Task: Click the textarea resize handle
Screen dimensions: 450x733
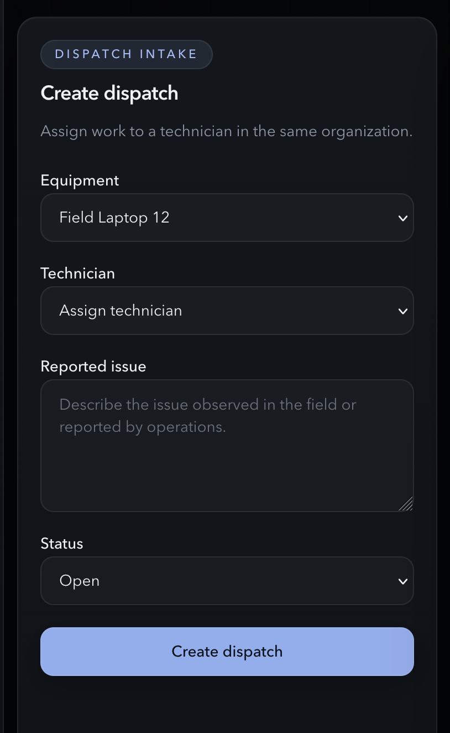Action: [407, 504]
